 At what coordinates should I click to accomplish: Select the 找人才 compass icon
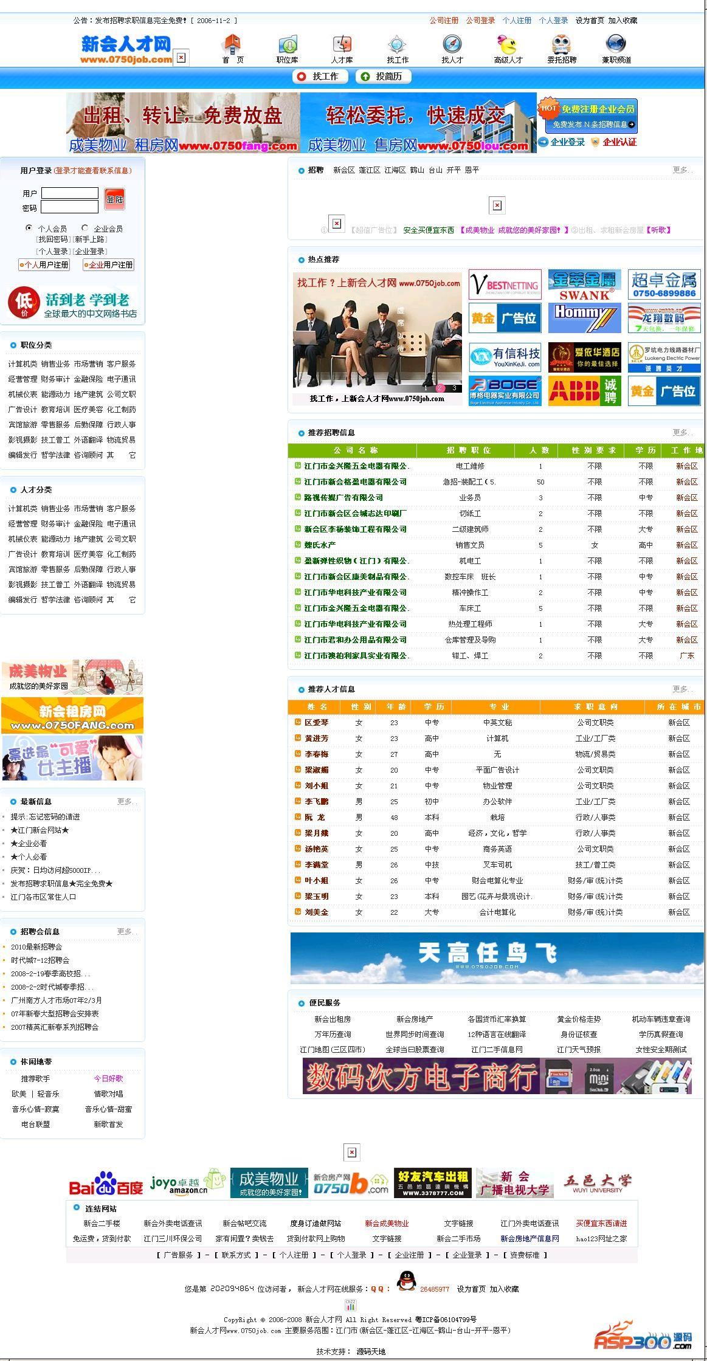tap(452, 44)
